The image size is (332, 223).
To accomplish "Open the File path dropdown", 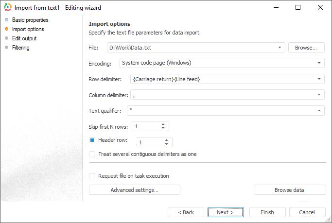I will point(280,48).
